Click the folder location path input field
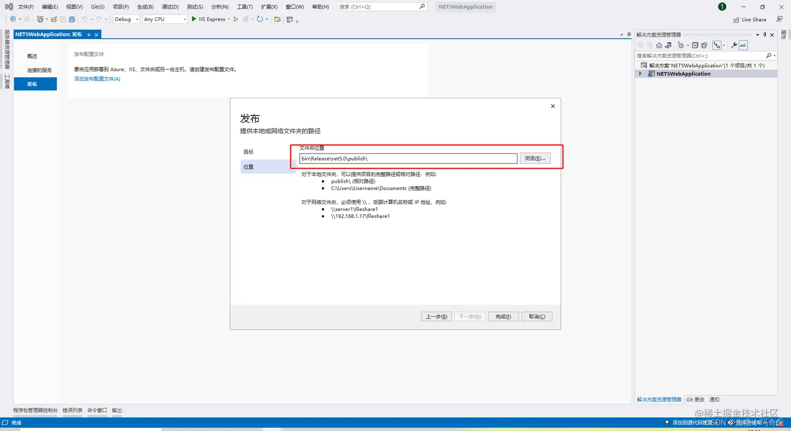The height and width of the screenshot is (431, 791). coord(408,158)
